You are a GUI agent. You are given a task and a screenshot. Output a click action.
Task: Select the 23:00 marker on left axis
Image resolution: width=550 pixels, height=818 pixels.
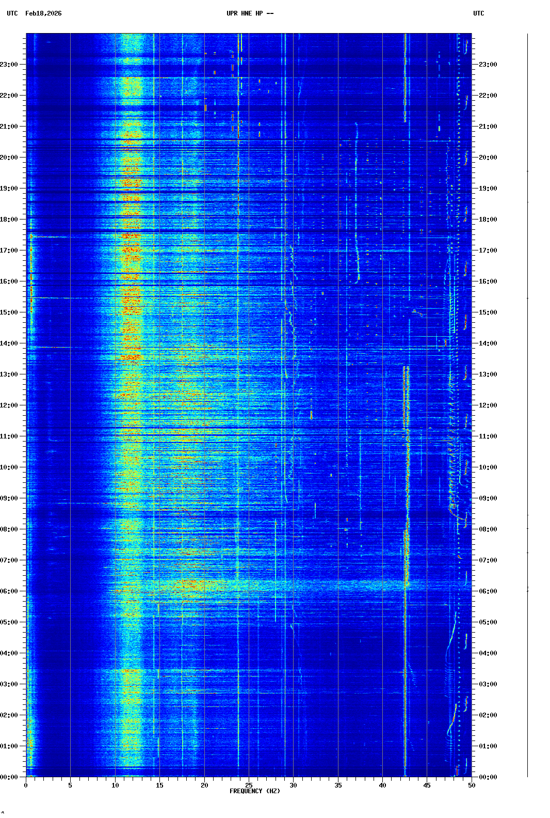tap(9, 65)
